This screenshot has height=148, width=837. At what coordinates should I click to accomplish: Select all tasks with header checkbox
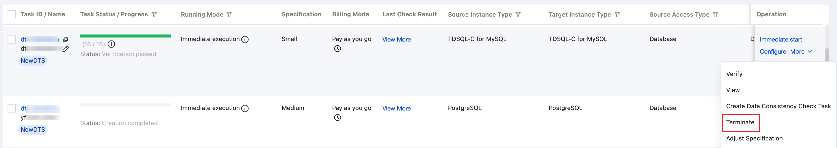[x=12, y=14]
